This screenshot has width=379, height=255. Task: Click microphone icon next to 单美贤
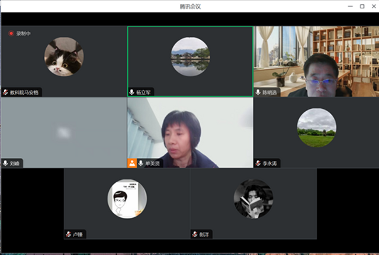pyautogui.click(x=141, y=163)
